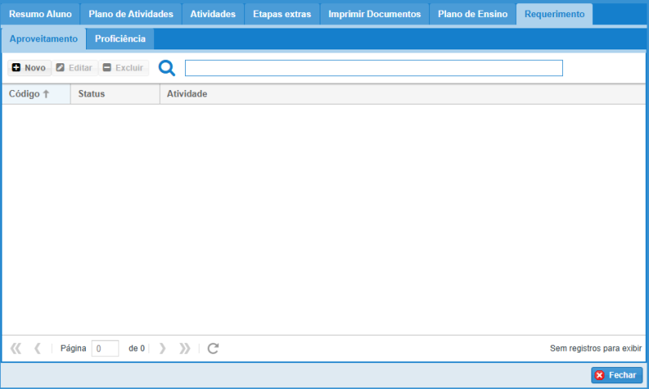Open the Atividades tab
The height and width of the screenshot is (389, 649).
pyautogui.click(x=213, y=15)
